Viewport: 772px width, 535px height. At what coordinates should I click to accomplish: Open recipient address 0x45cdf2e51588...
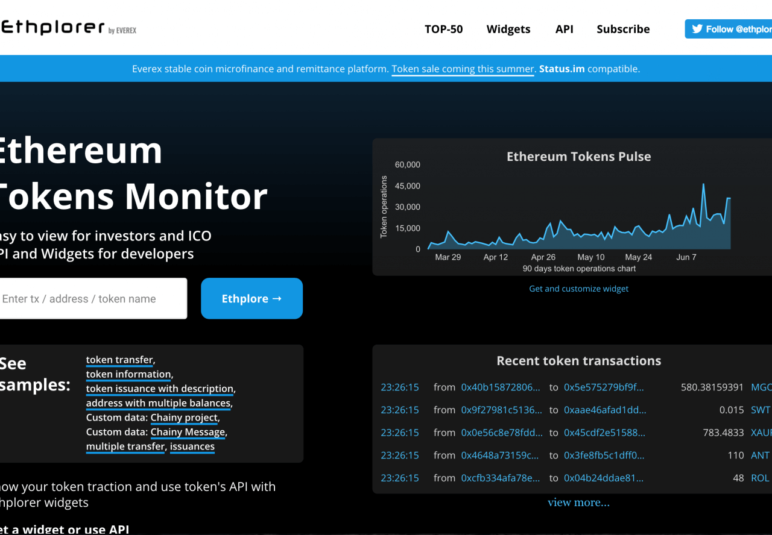tap(604, 433)
